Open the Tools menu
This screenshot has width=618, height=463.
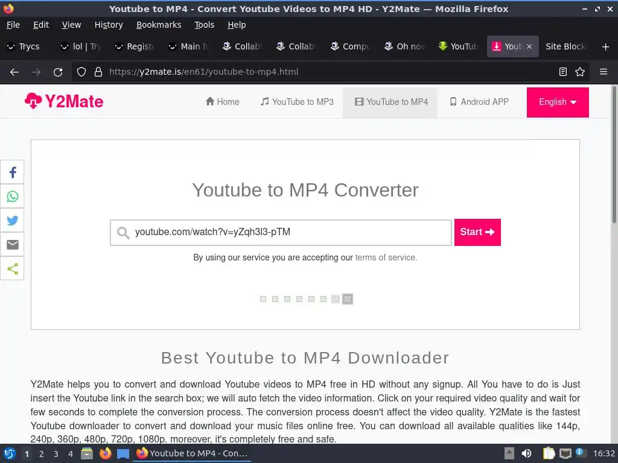click(x=204, y=25)
